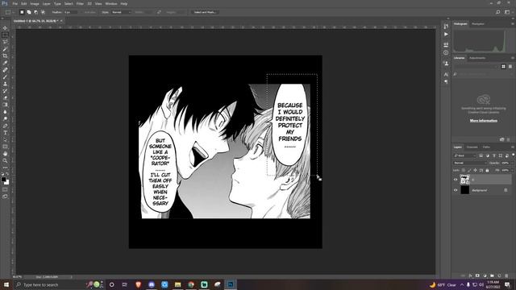
Task: Select the Hand tool
Action: click(5, 154)
